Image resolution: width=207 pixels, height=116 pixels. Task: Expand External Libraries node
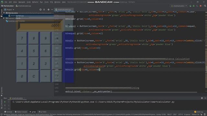4,18
